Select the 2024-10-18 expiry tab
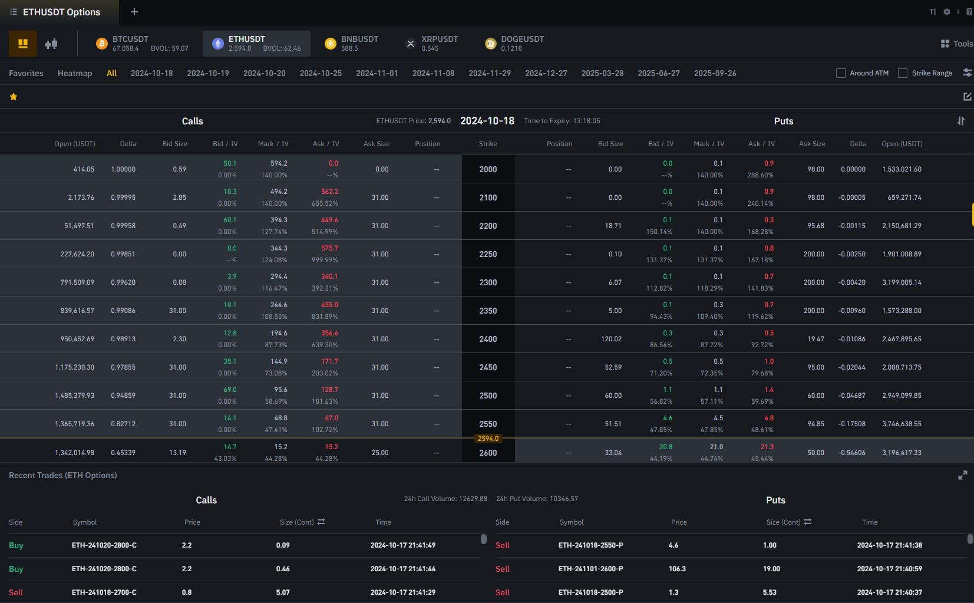This screenshot has width=974, height=603. (152, 73)
